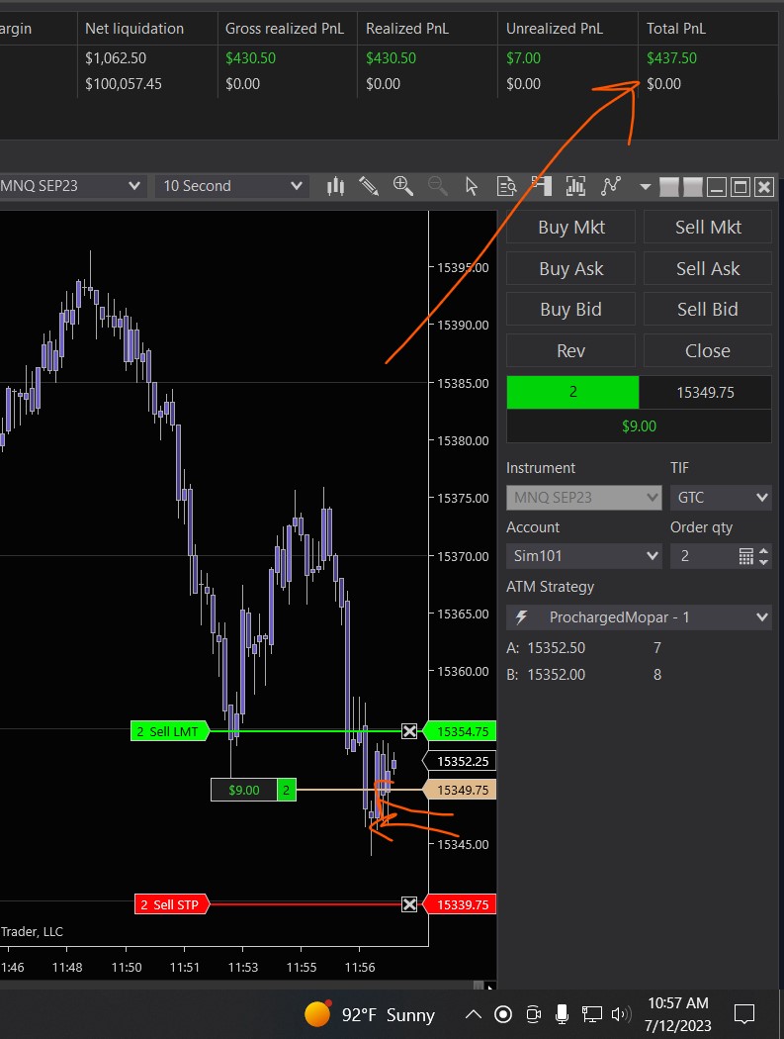Click the Gross realized PnL column header
The width and height of the screenshot is (784, 1039).
(x=285, y=29)
